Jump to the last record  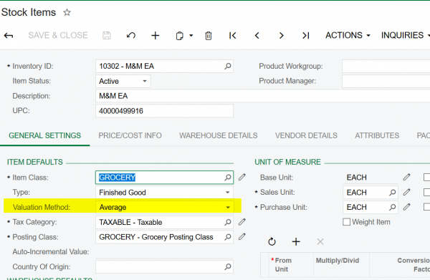(305, 36)
